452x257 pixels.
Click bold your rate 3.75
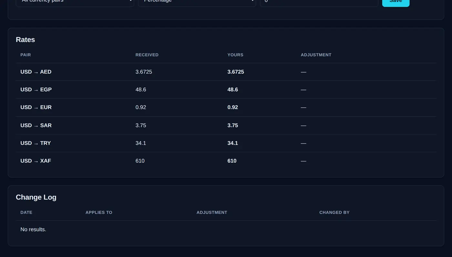click(x=233, y=125)
